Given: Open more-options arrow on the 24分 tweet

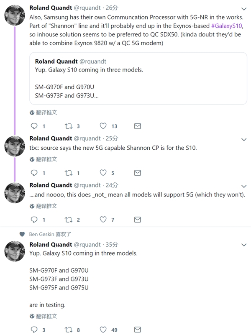Looking at the screenshot, I should coord(244,186).
